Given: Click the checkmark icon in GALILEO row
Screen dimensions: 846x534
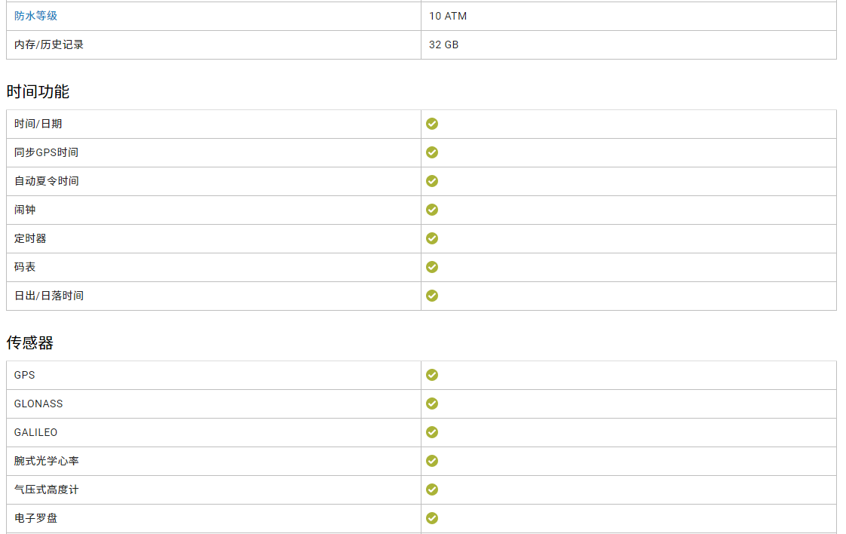Looking at the screenshot, I should click(x=432, y=432).
